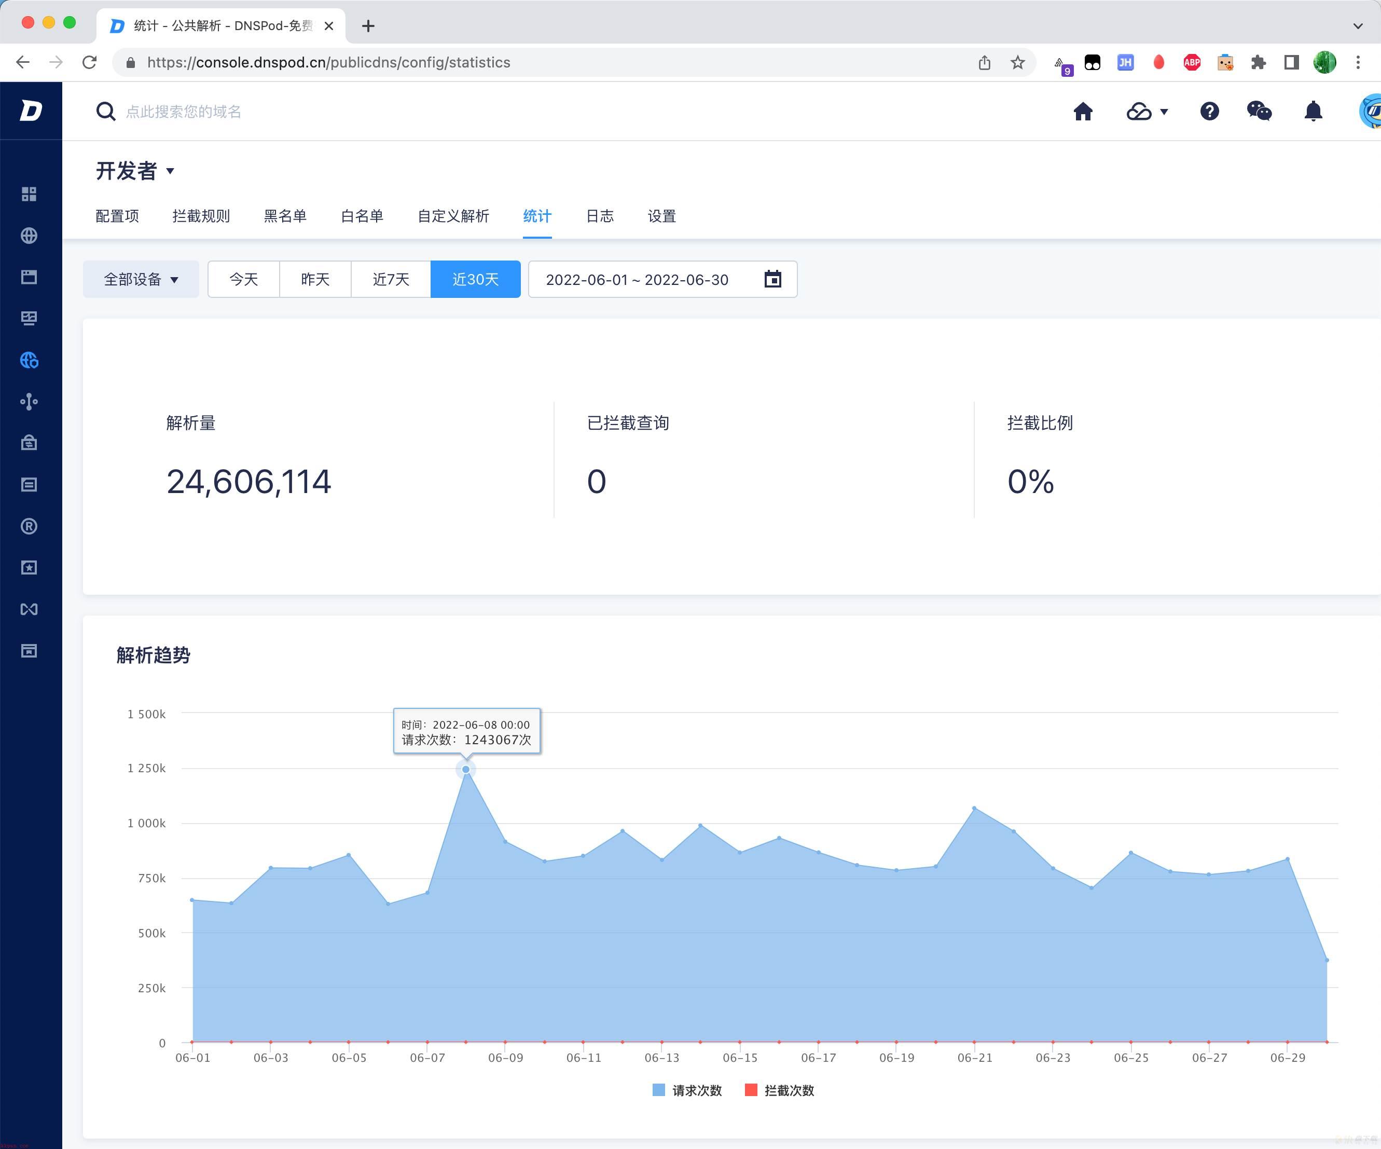
Task: Open the cloud products dropdown in header
Action: (x=1148, y=111)
